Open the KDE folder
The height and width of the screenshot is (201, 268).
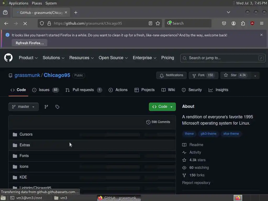(x=23, y=177)
